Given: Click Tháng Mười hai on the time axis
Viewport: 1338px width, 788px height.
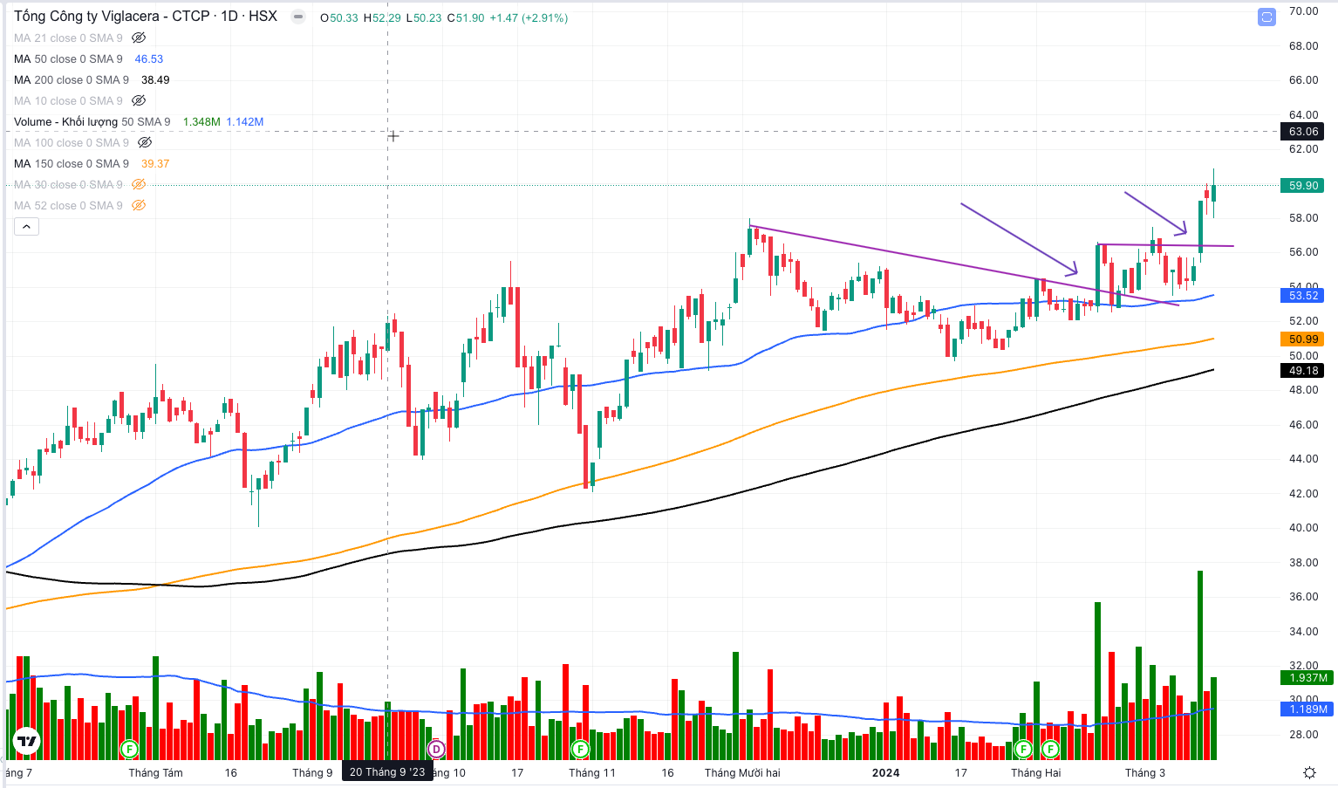Looking at the screenshot, I should [x=742, y=773].
